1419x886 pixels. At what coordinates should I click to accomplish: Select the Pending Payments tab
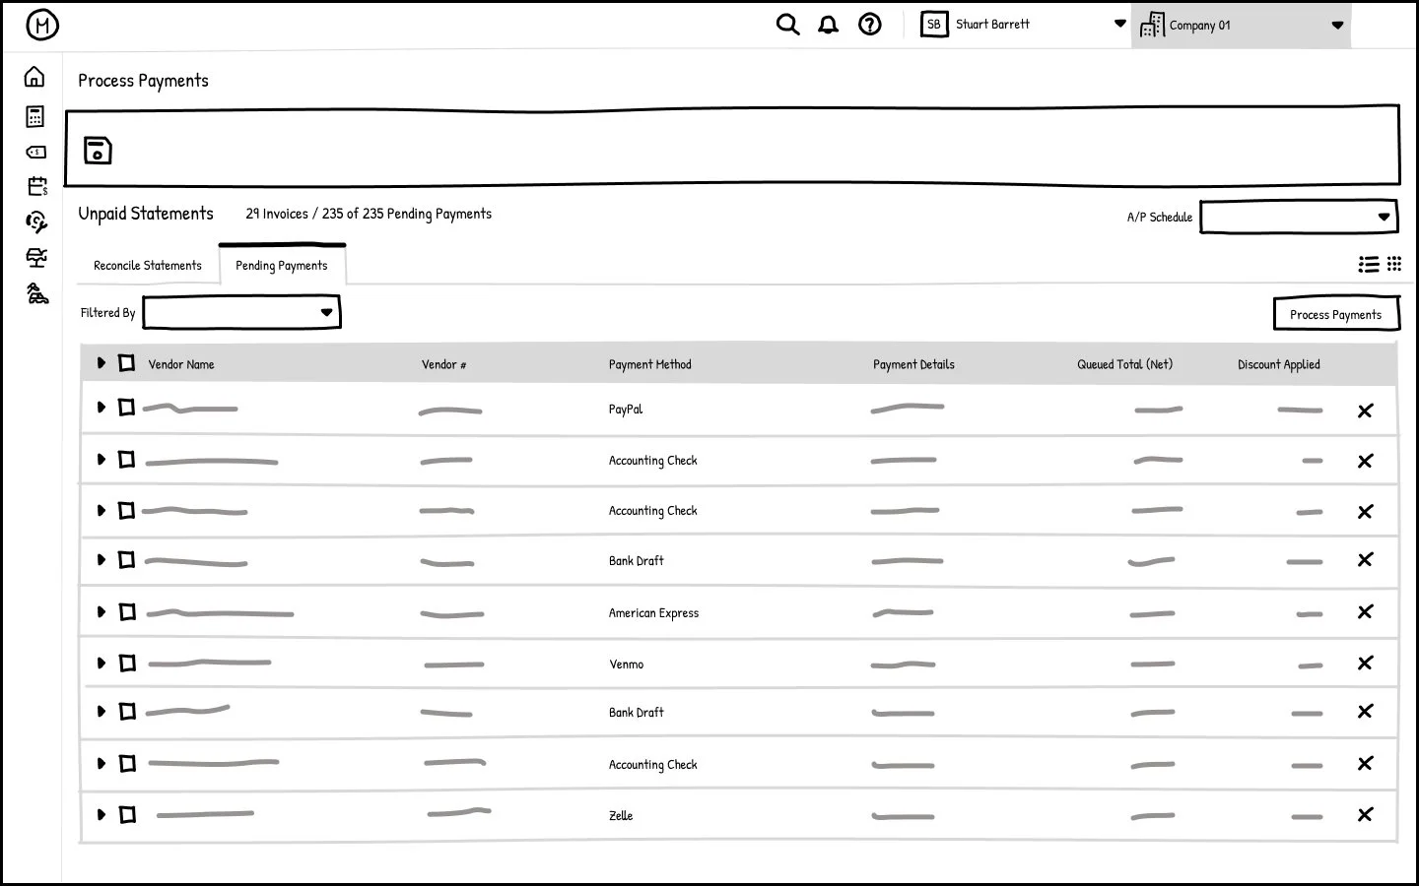pos(282,266)
